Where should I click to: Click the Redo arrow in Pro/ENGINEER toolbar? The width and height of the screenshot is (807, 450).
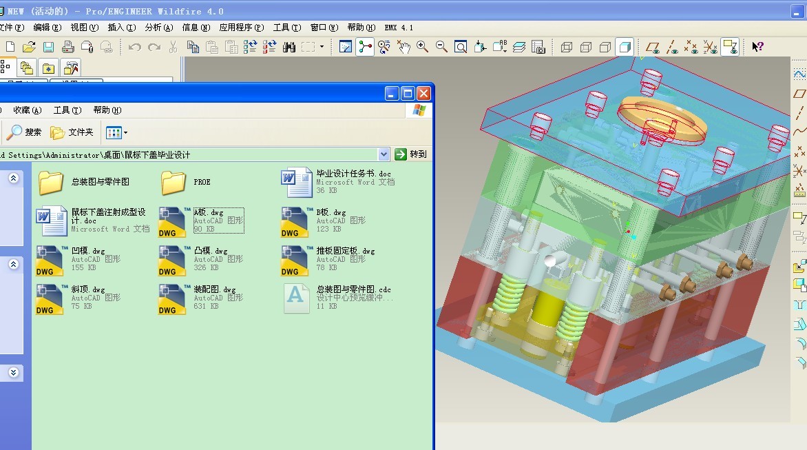[x=154, y=47]
